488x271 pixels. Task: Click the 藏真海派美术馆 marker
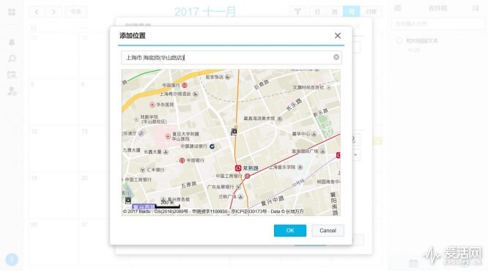pos(279,119)
